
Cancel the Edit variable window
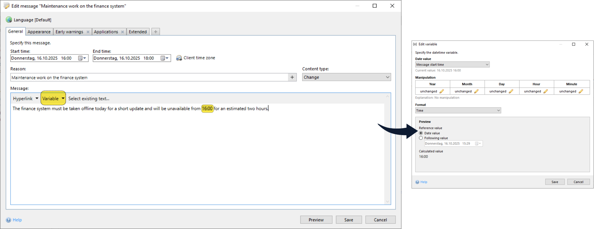coord(578,182)
